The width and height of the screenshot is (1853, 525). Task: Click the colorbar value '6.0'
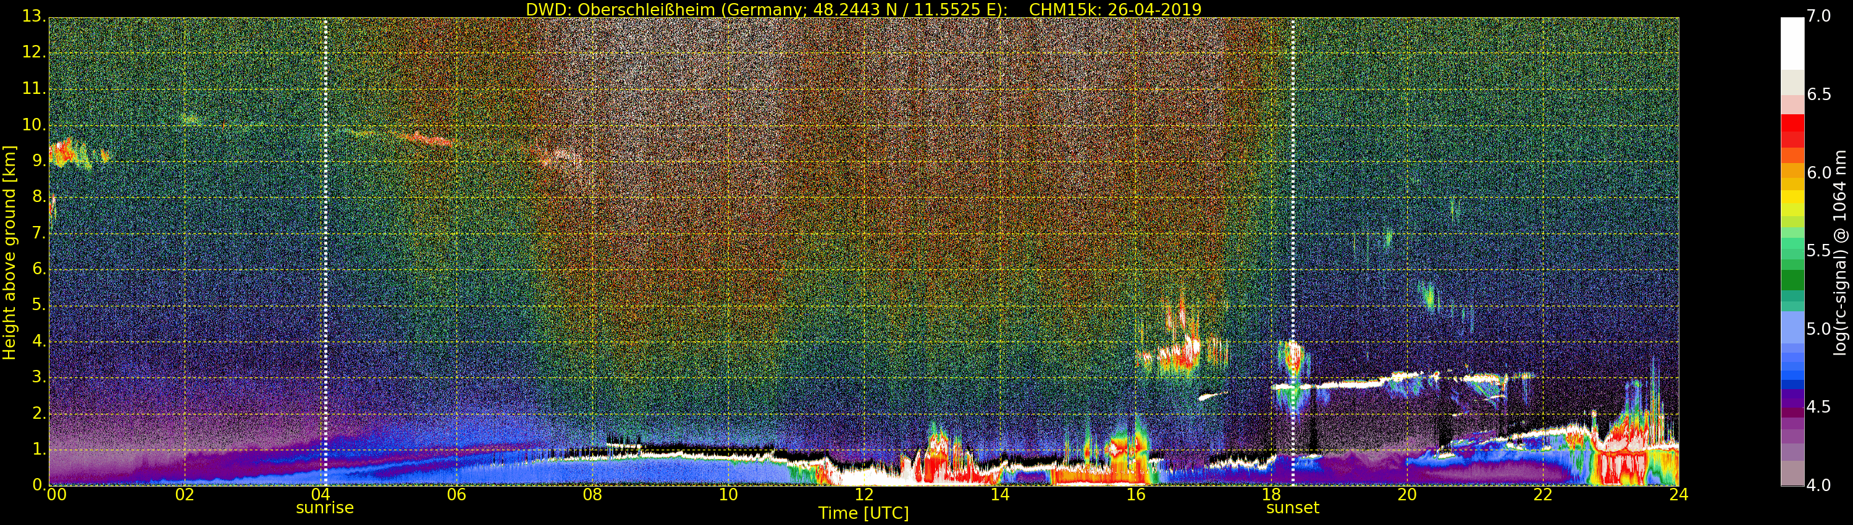1818,172
